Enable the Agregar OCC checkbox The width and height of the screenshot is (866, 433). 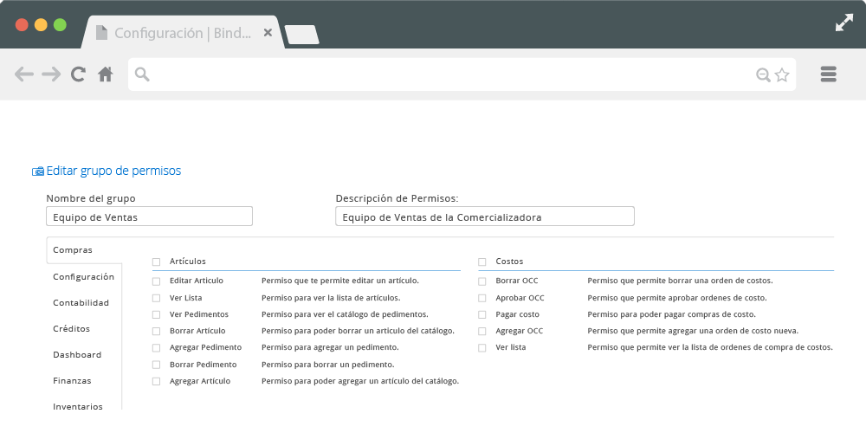[x=482, y=332]
